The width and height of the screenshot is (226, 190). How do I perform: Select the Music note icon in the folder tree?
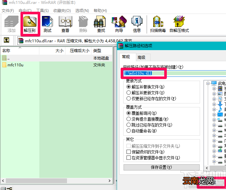click(x=220, y=109)
